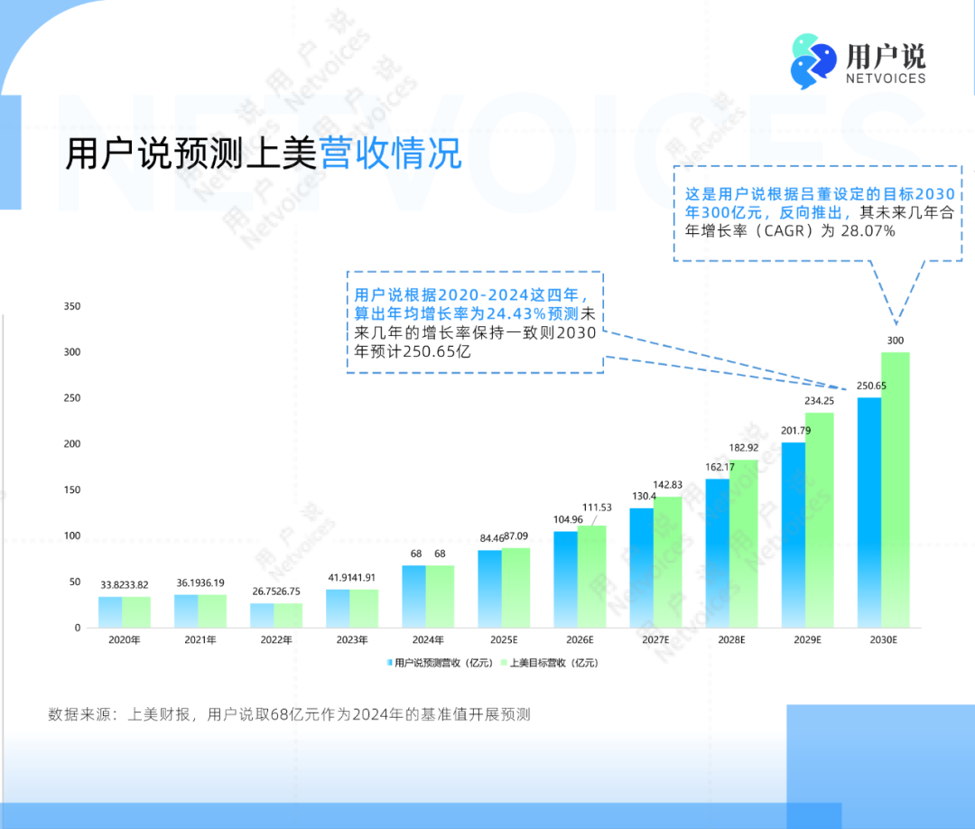Click the 104.96 data label
The width and height of the screenshot is (975, 829).
[569, 520]
